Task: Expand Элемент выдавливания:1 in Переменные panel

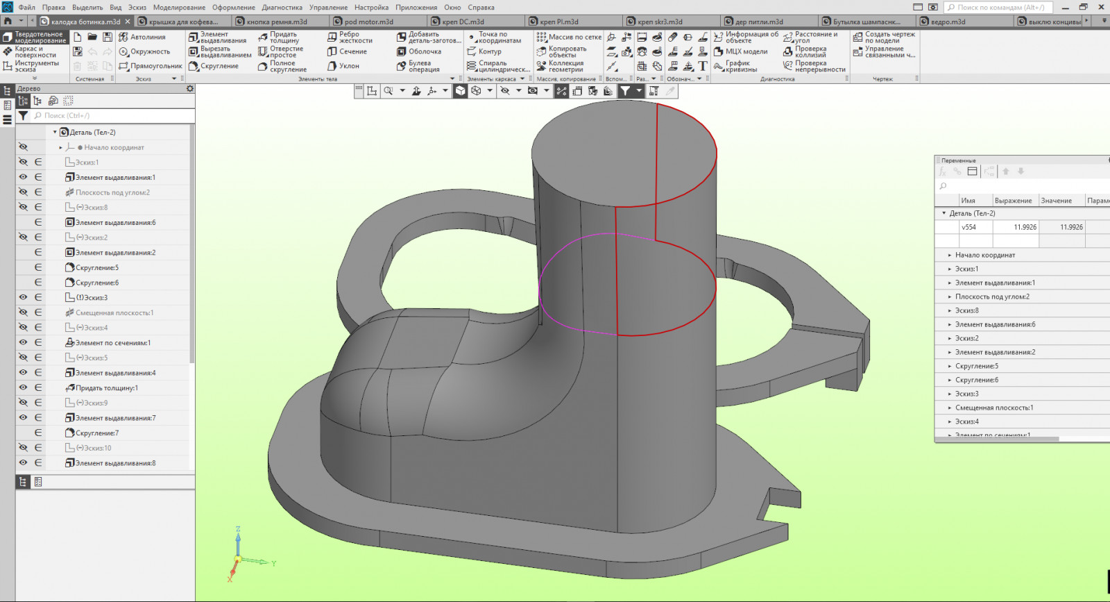Action: click(950, 283)
